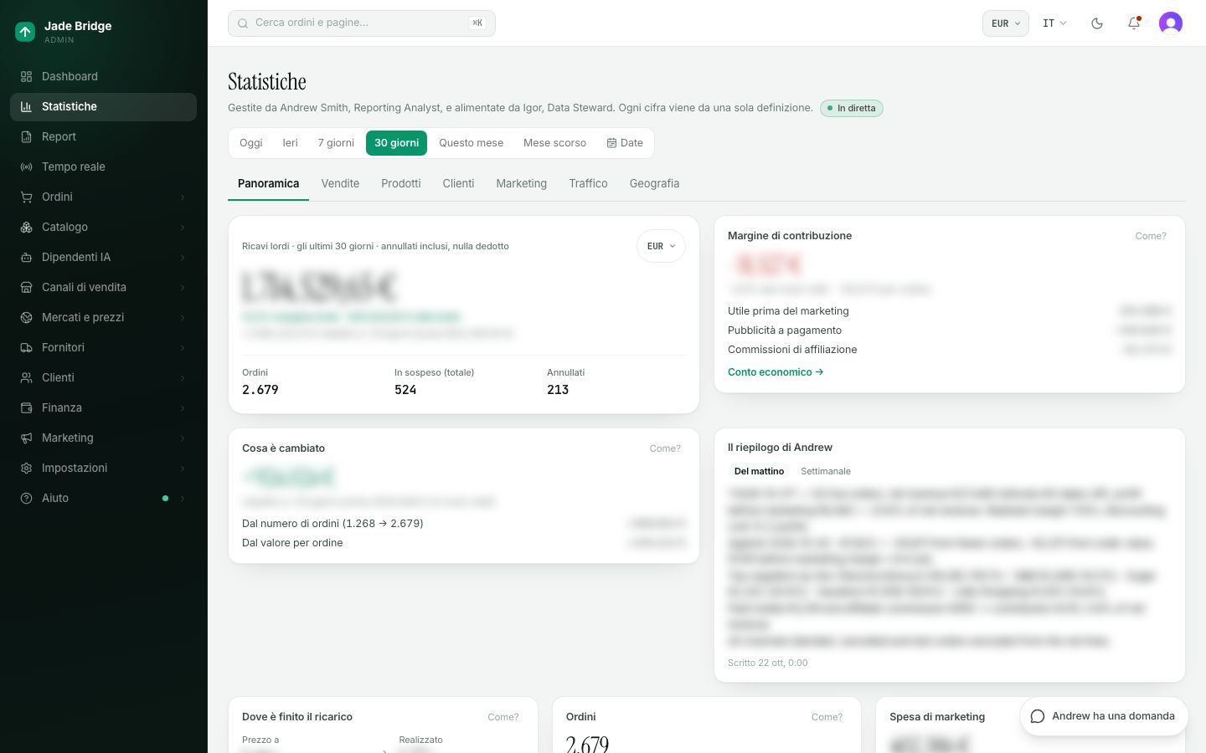Click the Catalogo boxes icon
Image resolution: width=1206 pixels, height=753 pixels.
(x=26, y=227)
